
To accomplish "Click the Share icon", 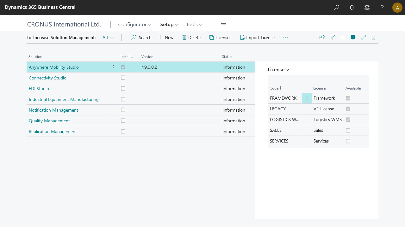I will pos(322,37).
